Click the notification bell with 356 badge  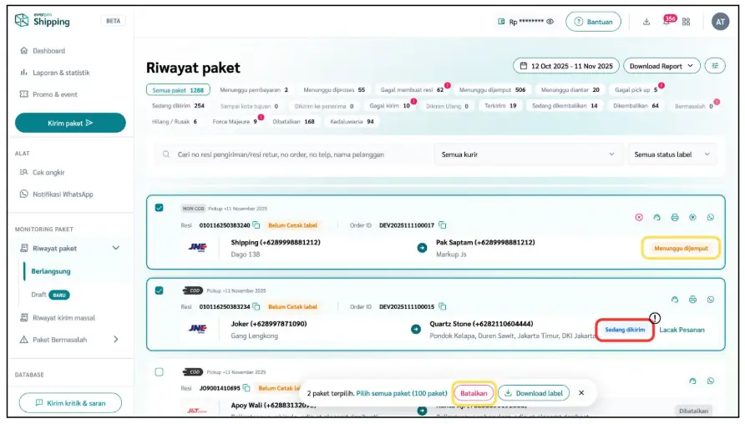click(666, 22)
